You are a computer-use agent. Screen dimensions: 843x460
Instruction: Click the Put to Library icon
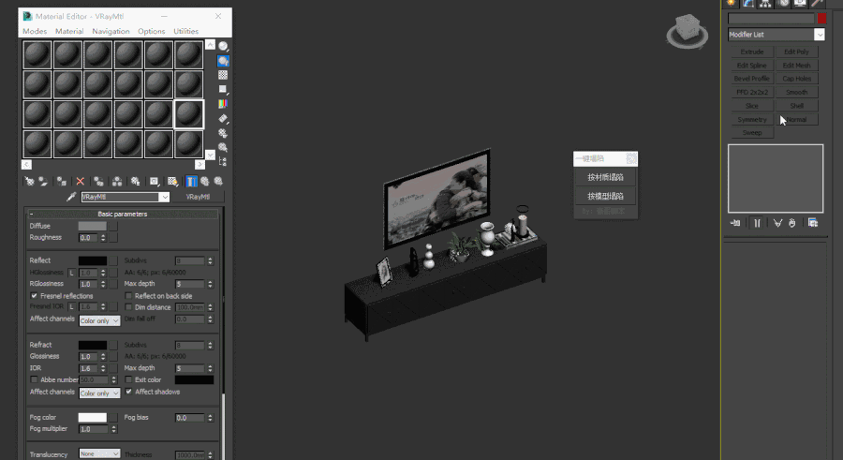[x=135, y=182]
